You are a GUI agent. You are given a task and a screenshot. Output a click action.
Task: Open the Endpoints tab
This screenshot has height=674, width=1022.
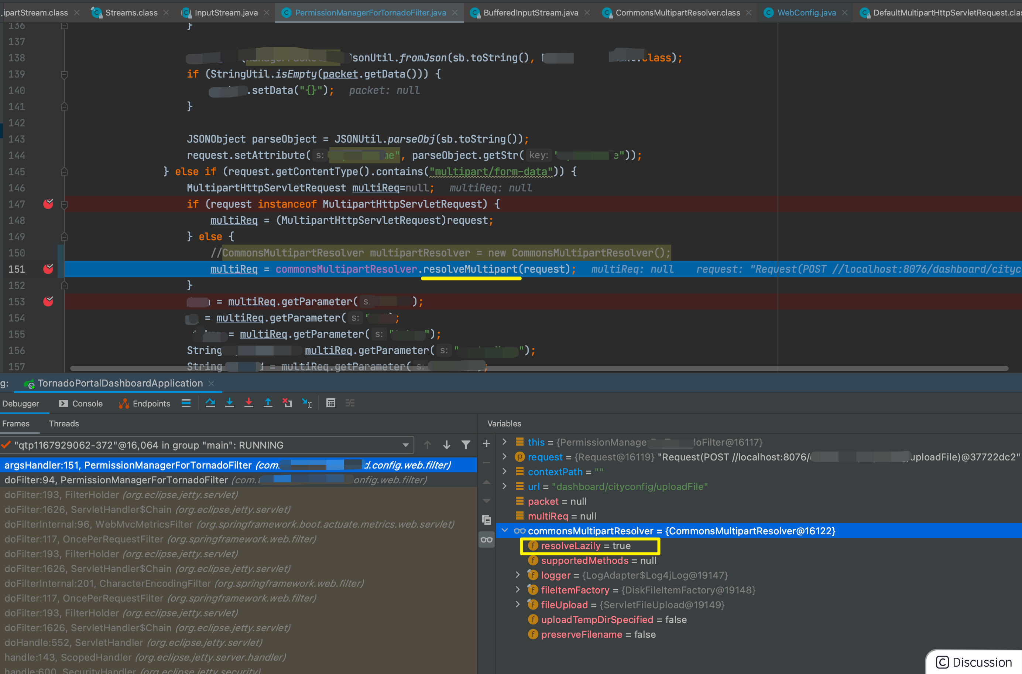point(145,404)
